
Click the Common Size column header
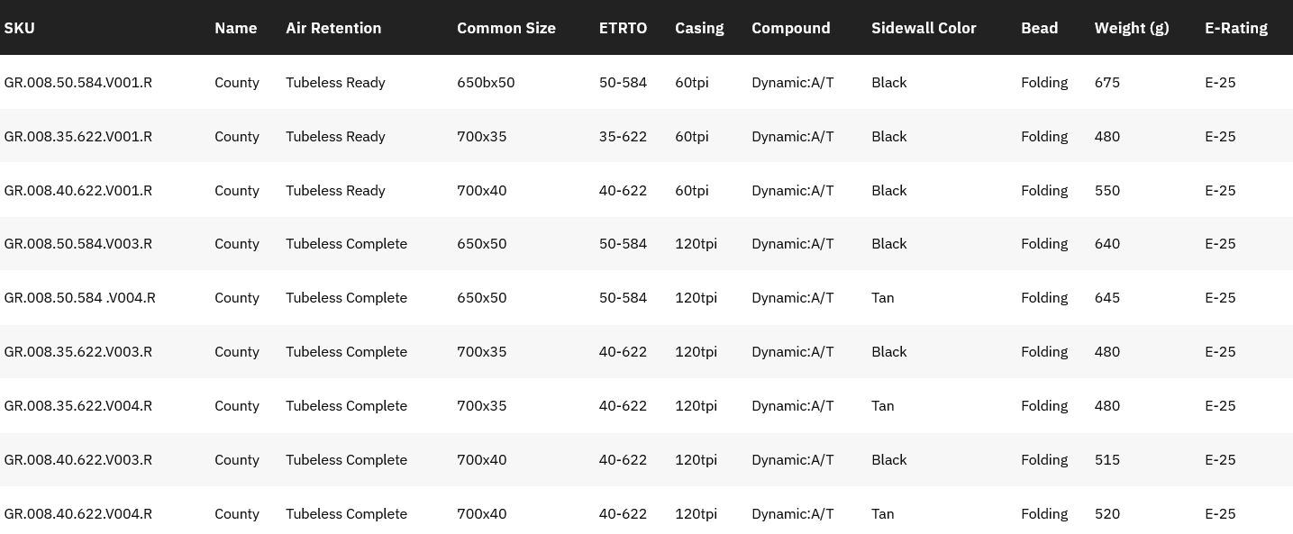click(506, 28)
